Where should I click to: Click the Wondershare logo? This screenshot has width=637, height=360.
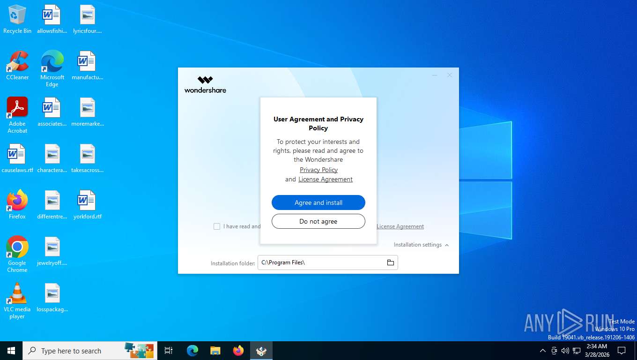tap(205, 84)
